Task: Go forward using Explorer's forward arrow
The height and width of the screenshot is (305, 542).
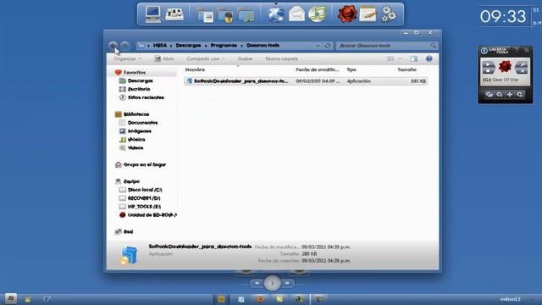Action: coord(124,45)
